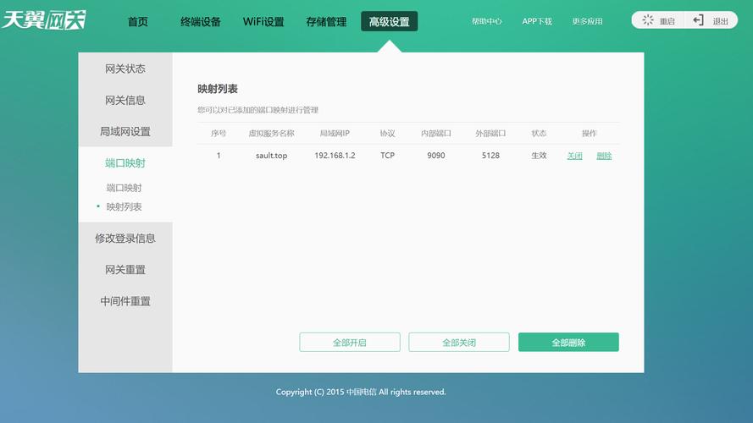Open the 首页 tab
The width and height of the screenshot is (753, 423).
coord(138,22)
